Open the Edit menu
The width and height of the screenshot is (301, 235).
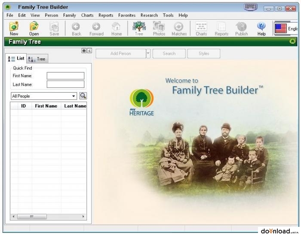(22, 15)
